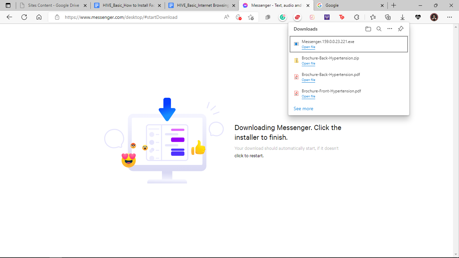The width and height of the screenshot is (459, 258).
Task: Open Browser essentials heart icon
Action: (x=418, y=17)
